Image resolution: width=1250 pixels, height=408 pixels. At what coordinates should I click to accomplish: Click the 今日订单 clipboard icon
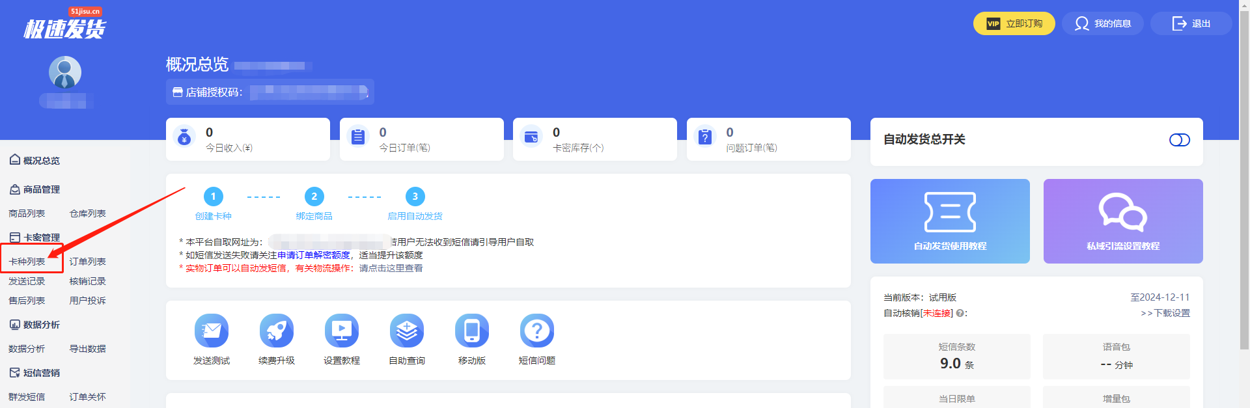click(358, 137)
